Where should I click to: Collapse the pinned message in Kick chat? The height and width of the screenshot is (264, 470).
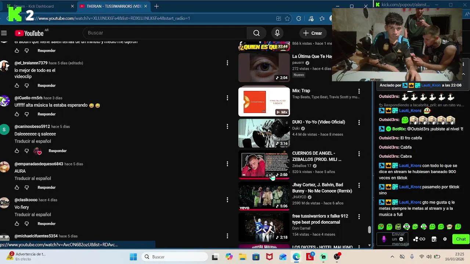[463, 74]
